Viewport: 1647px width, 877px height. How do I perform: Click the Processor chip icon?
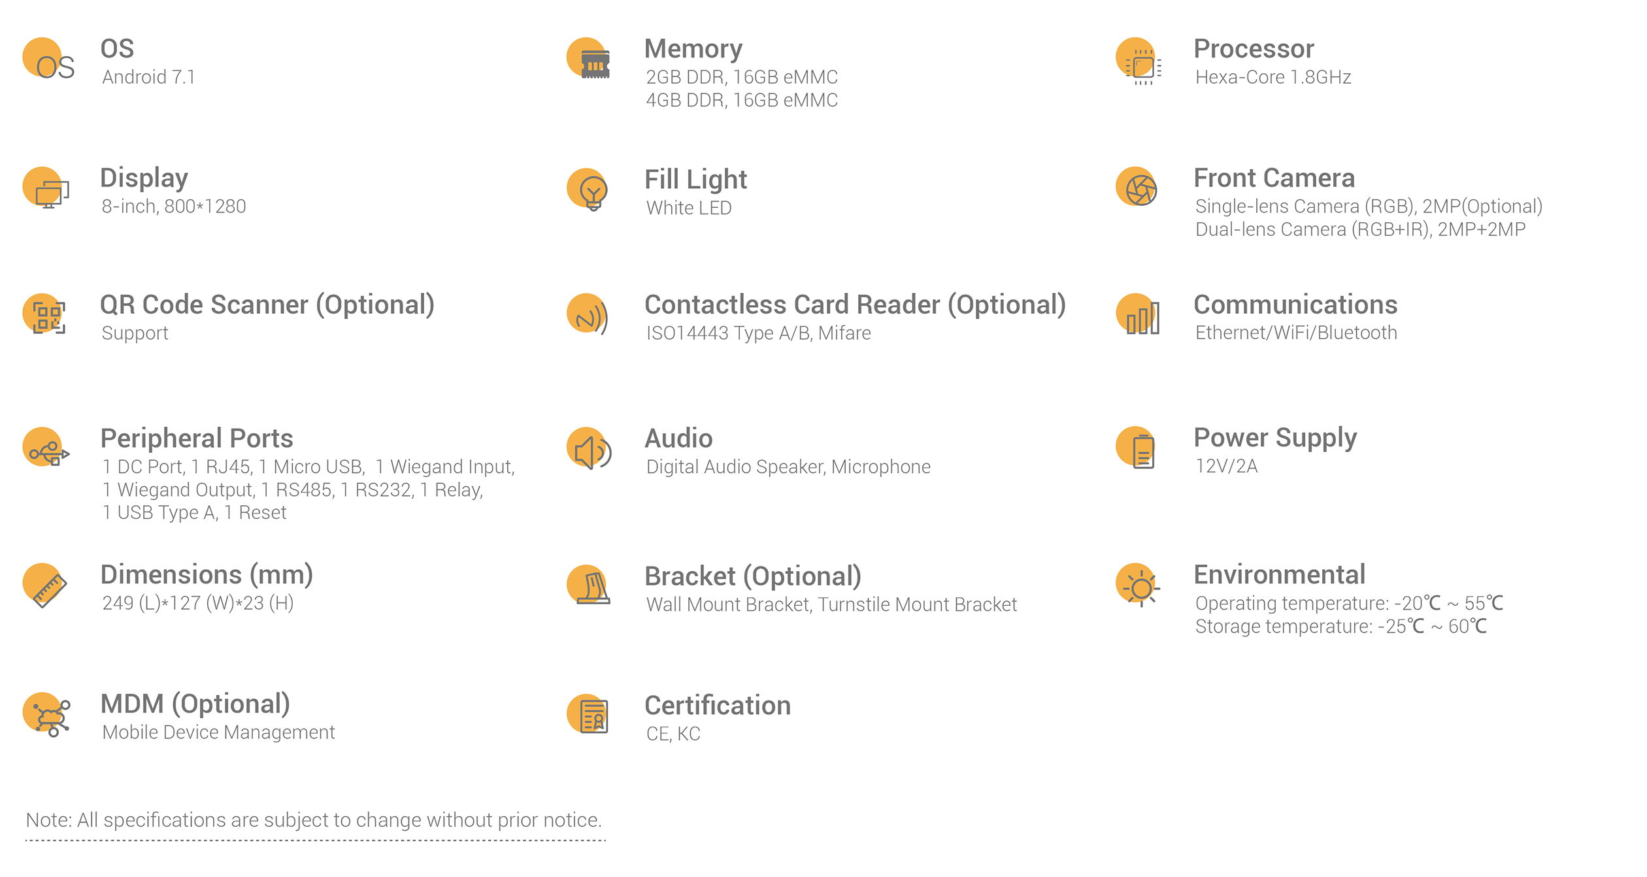[1139, 61]
